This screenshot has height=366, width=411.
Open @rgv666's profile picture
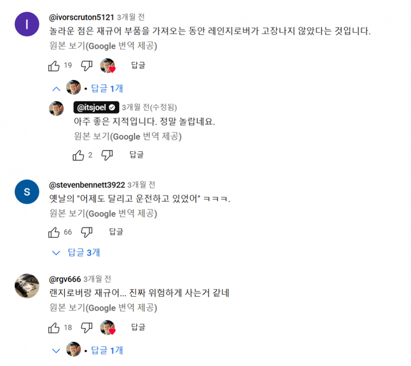coord(27,286)
